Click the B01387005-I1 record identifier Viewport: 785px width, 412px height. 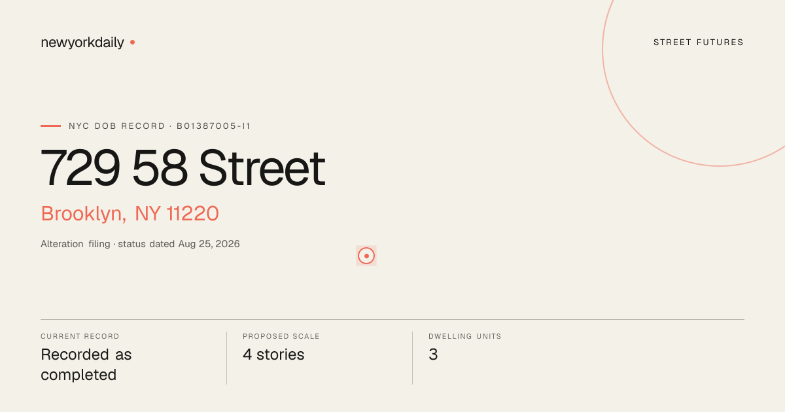(214, 126)
